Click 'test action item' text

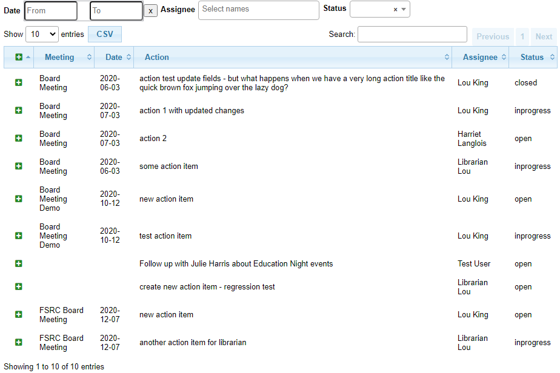165,236
